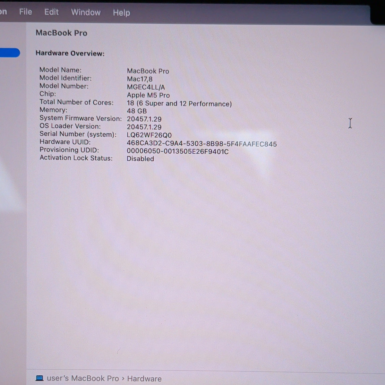Select the OS Loader Version value 20457.1.29
The width and height of the screenshot is (385, 385).
point(144,127)
